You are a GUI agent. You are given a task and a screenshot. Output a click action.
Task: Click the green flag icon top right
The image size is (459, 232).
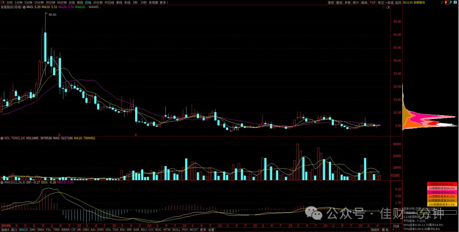(442, 3)
